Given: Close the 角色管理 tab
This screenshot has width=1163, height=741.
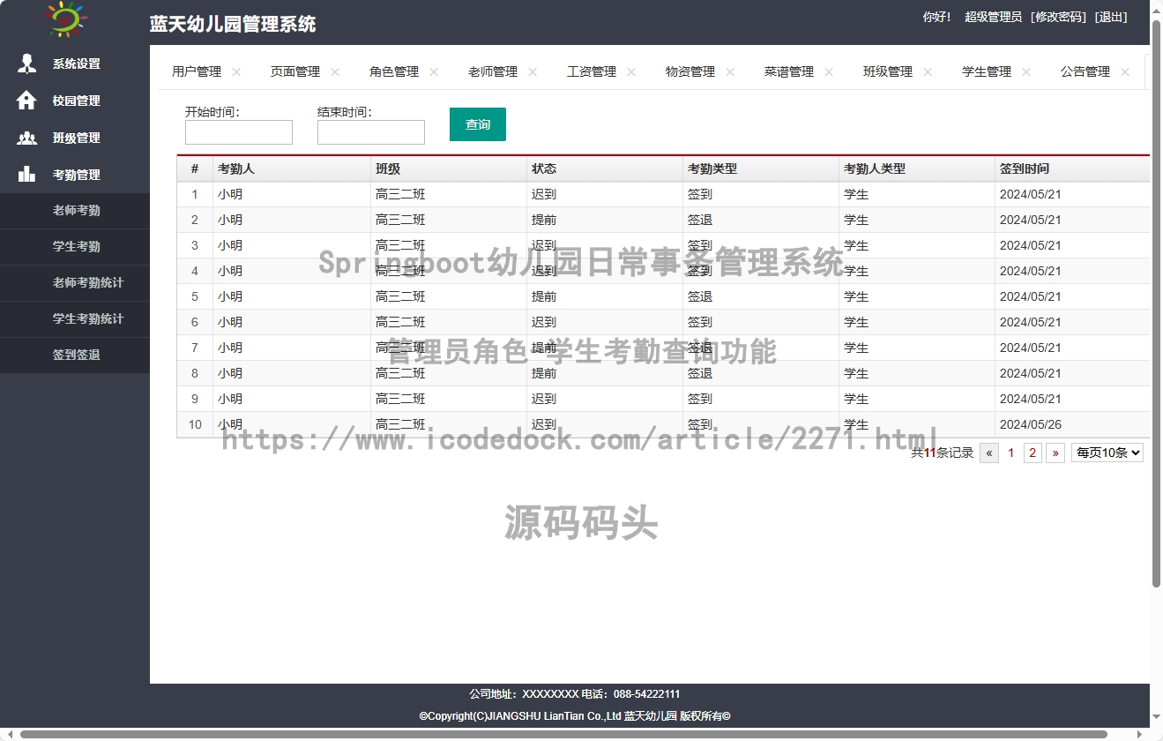Looking at the screenshot, I should click(x=434, y=72).
